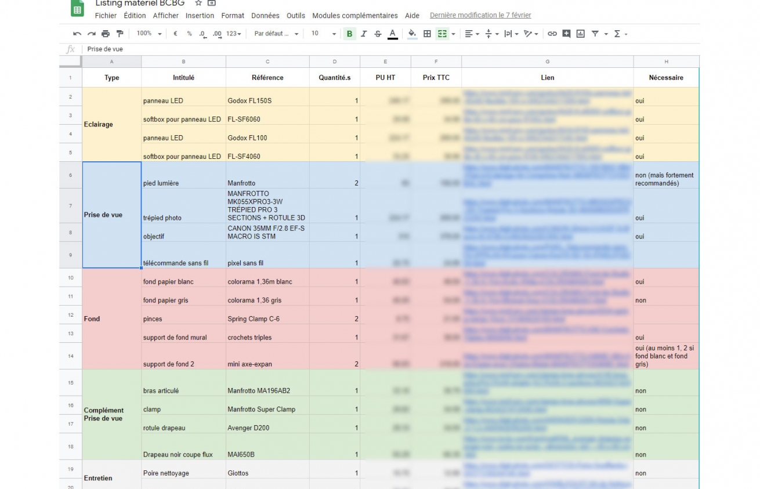Open the Fichier menu
The height and width of the screenshot is (489, 760).
[106, 16]
